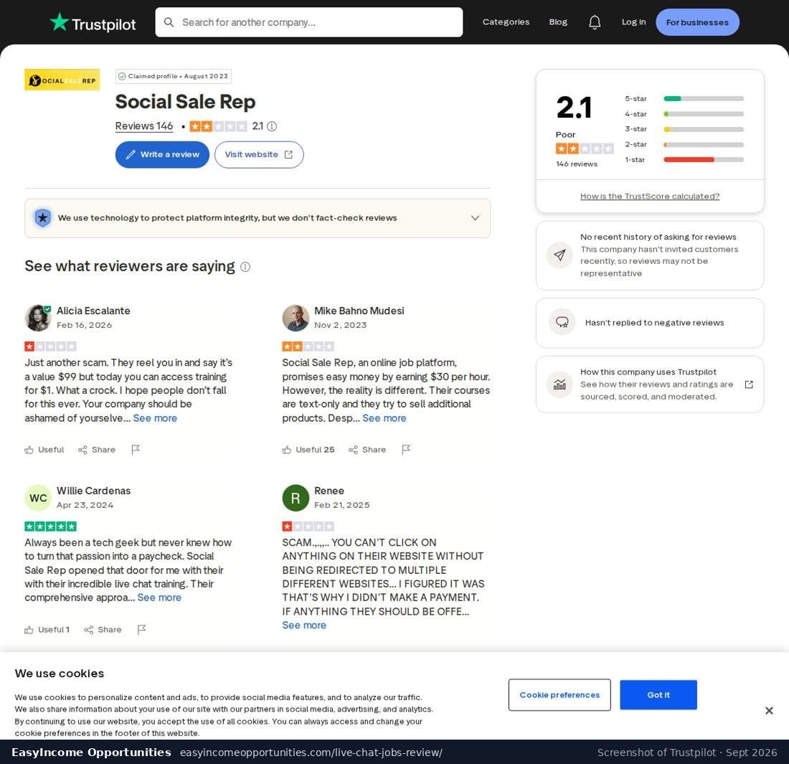Expand Mike Bahno Mudesi's review See more
Viewport: 789px width, 764px height.
(x=384, y=418)
